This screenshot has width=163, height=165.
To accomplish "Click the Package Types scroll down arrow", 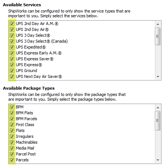I will pyautogui.click(x=158, y=160).
